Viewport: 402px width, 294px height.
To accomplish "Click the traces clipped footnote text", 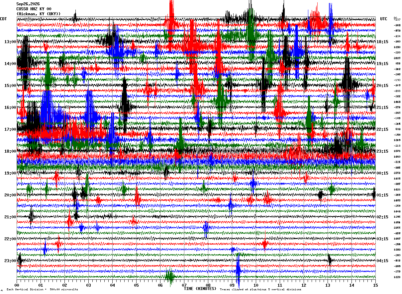I will point(260,290).
